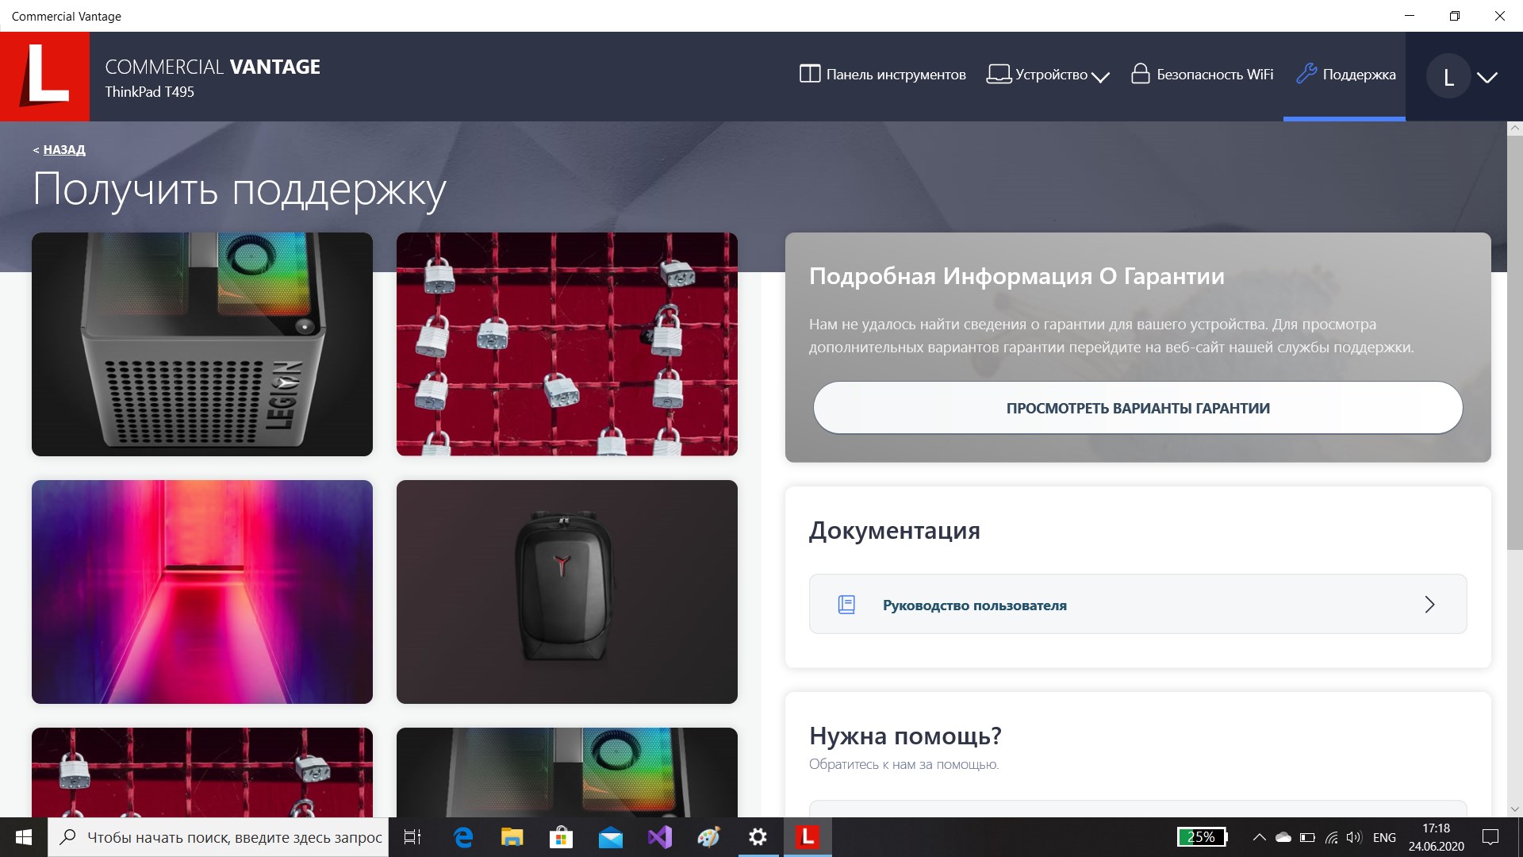The height and width of the screenshot is (857, 1523).
Task: Click the ThinkPad T495 label
Action: coord(149,92)
